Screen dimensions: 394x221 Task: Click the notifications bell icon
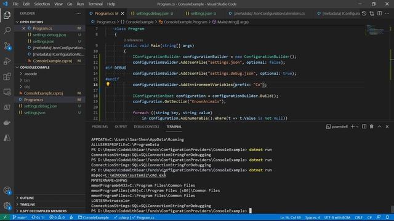tap(387, 217)
